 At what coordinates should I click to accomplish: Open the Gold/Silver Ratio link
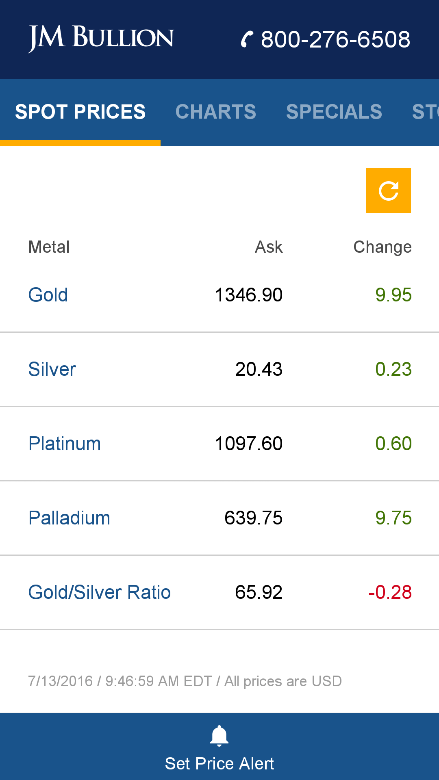pos(100,592)
